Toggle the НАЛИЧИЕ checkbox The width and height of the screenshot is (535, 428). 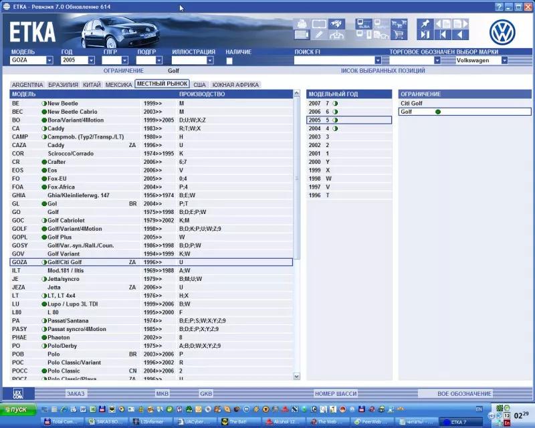click(x=229, y=61)
